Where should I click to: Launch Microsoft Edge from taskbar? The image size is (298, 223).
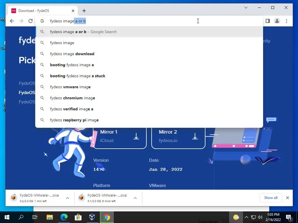(x=64, y=217)
